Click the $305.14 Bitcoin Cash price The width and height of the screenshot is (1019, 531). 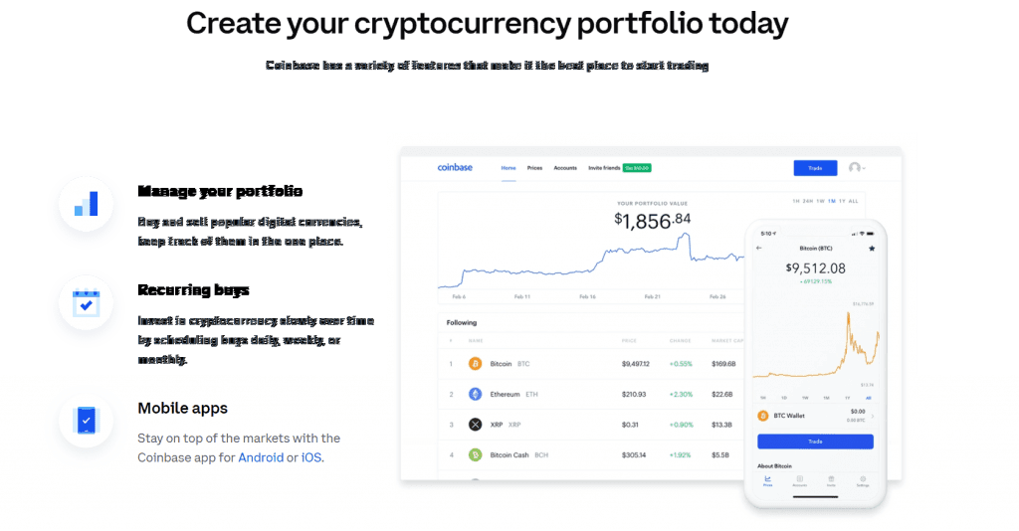pyautogui.click(x=634, y=455)
